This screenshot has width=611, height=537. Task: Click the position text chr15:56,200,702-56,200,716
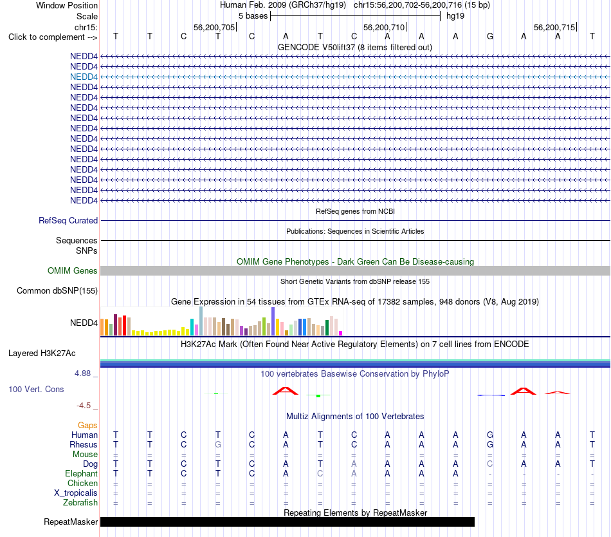(408, 5)
